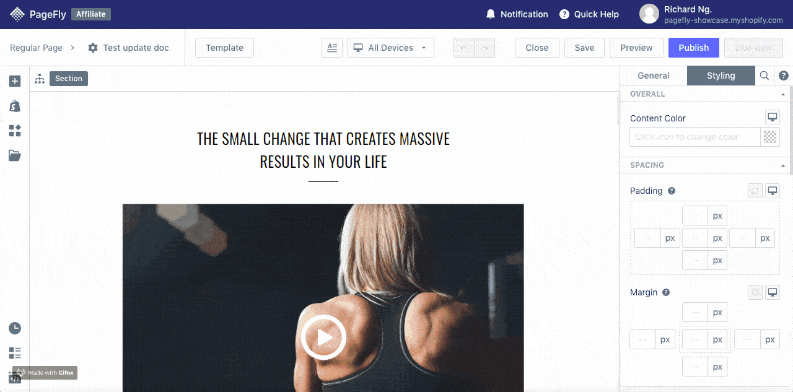
Task: Open the saved sections folder icon
Action: click(15, 155)
